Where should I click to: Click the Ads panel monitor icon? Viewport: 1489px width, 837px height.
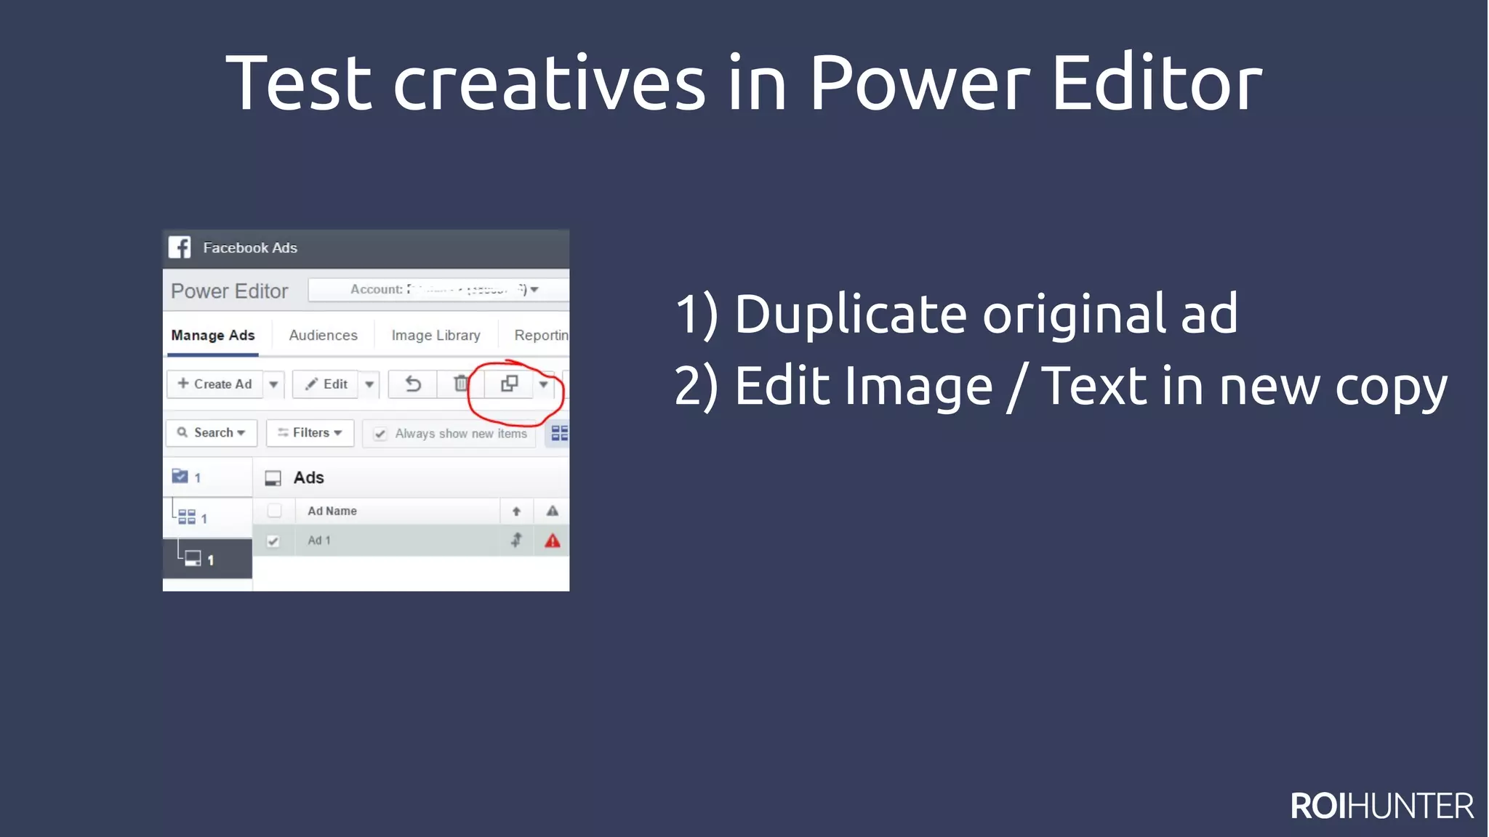point(273,478)
